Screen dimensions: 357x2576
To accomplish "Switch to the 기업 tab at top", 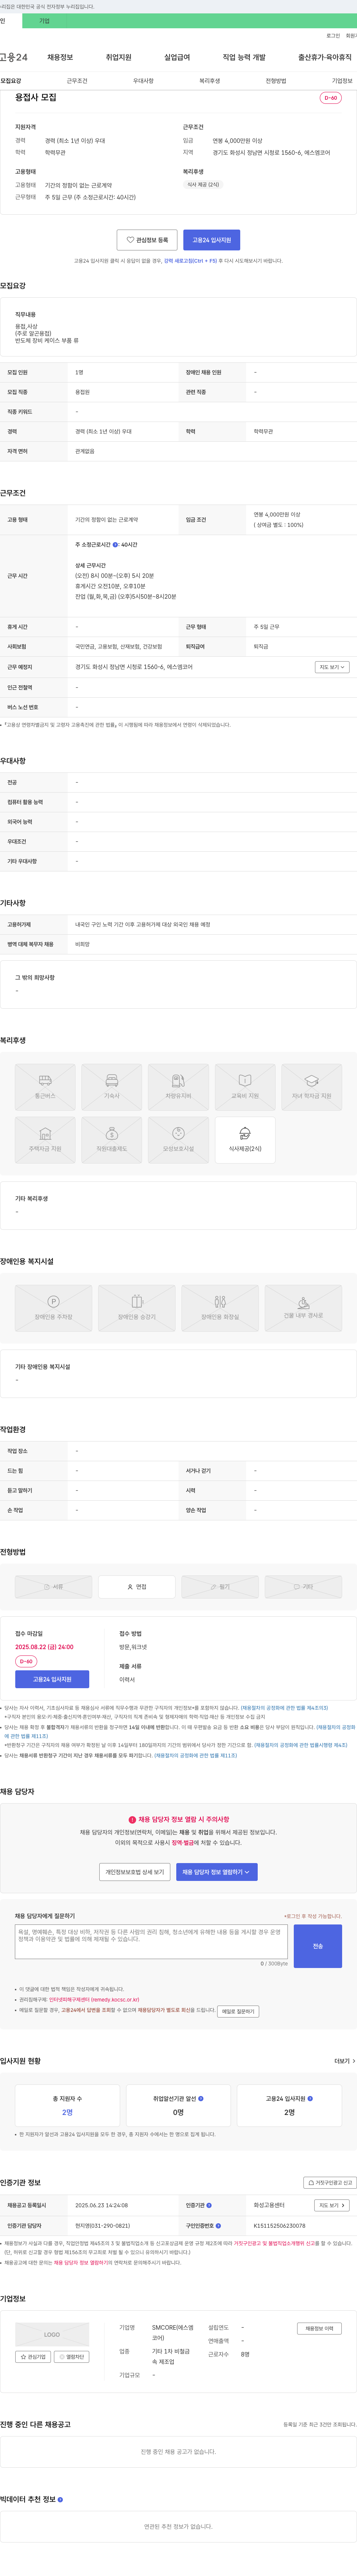I will (44, 21).
